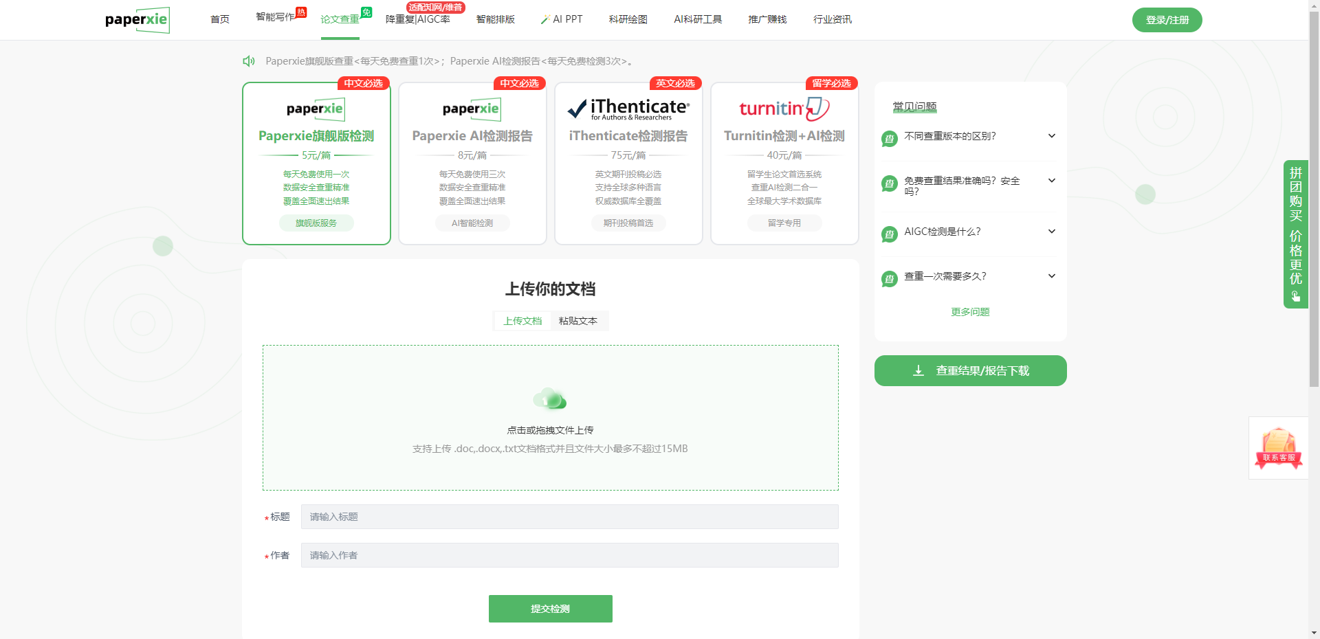Click the 75元/篇 price text
This screenshot has width=1320, height=639.
click(628, 155)
